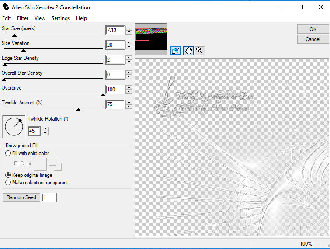Click the Overdrive value field
The image size is (330, 249).
115,90
